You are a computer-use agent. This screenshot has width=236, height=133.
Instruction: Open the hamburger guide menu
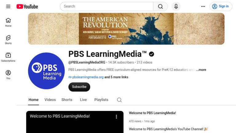pos(8,6)
